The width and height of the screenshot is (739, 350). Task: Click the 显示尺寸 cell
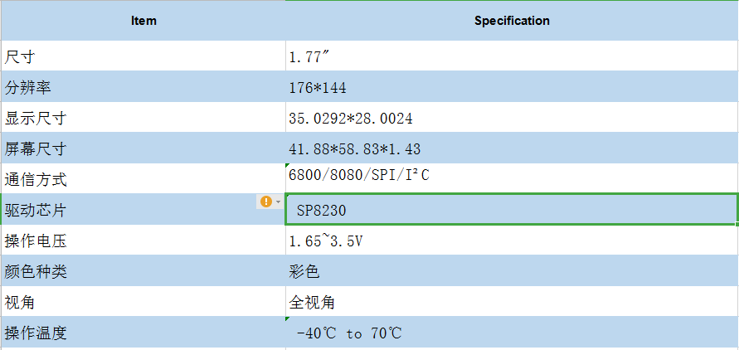(x=143, y=119)
